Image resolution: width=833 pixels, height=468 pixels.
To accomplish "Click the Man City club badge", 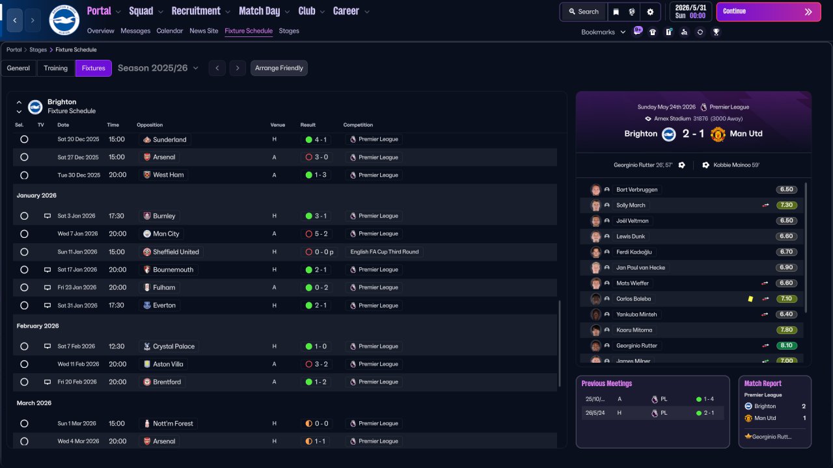I will click(x=147, y=234).
